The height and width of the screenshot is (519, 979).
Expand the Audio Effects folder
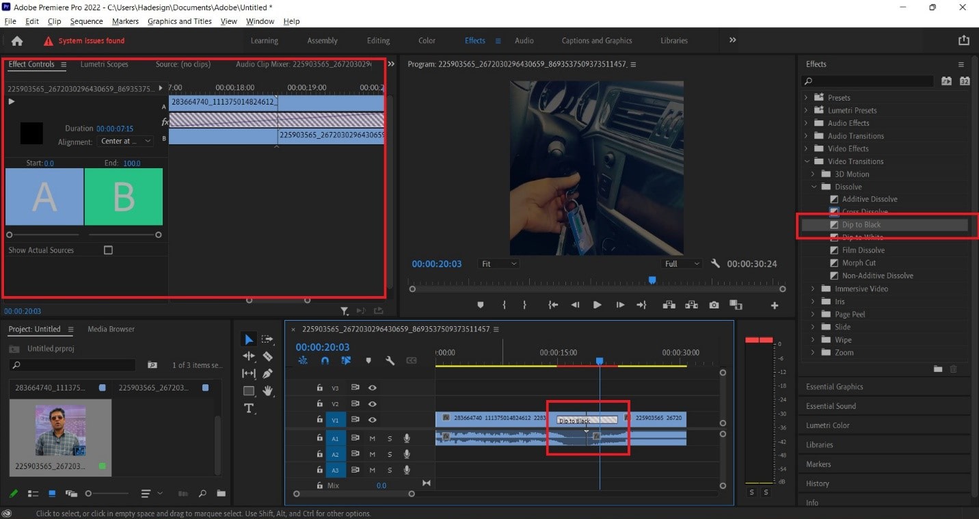coord(806,123)
